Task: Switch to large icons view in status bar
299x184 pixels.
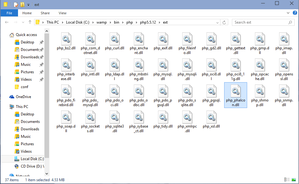Action: click(x=293, y=180)
